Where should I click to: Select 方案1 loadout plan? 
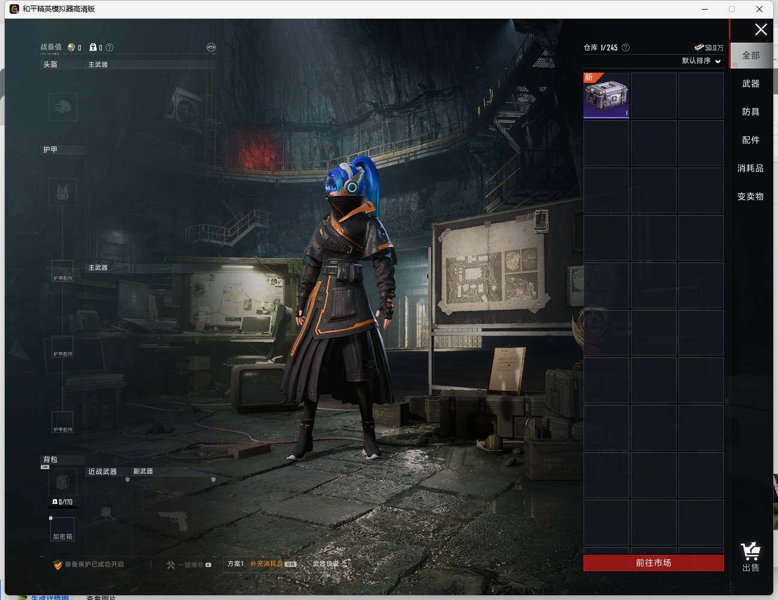tap(235, 564)
